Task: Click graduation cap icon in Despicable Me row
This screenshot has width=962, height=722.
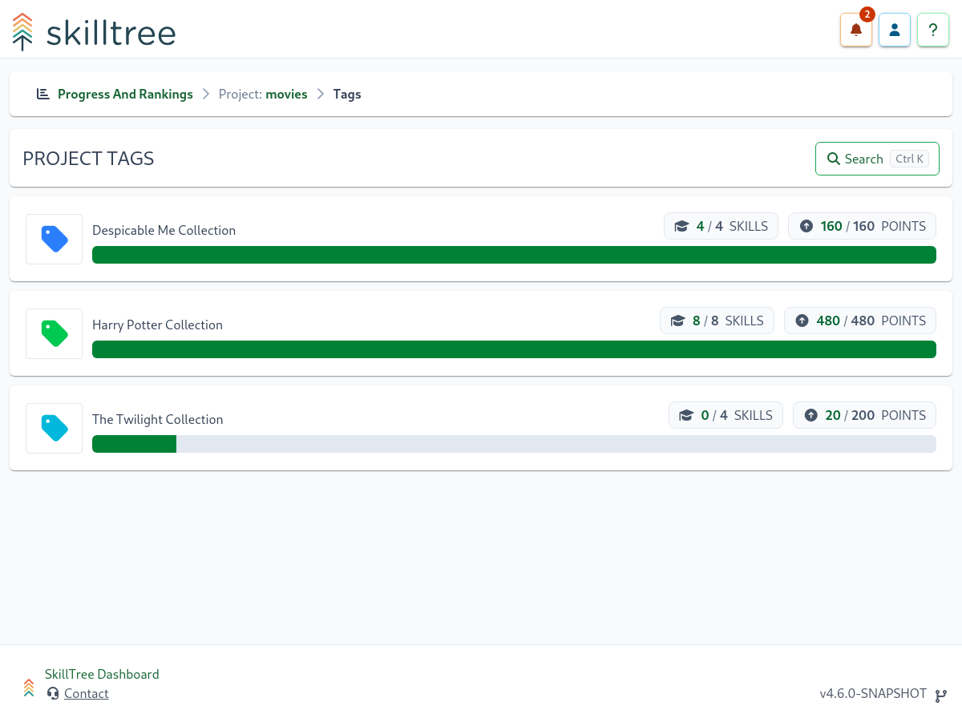Action: pos(682,227)
